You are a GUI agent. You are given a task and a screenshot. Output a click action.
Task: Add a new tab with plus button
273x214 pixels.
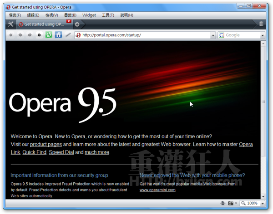pyautogui.click(x=77, y=24)
